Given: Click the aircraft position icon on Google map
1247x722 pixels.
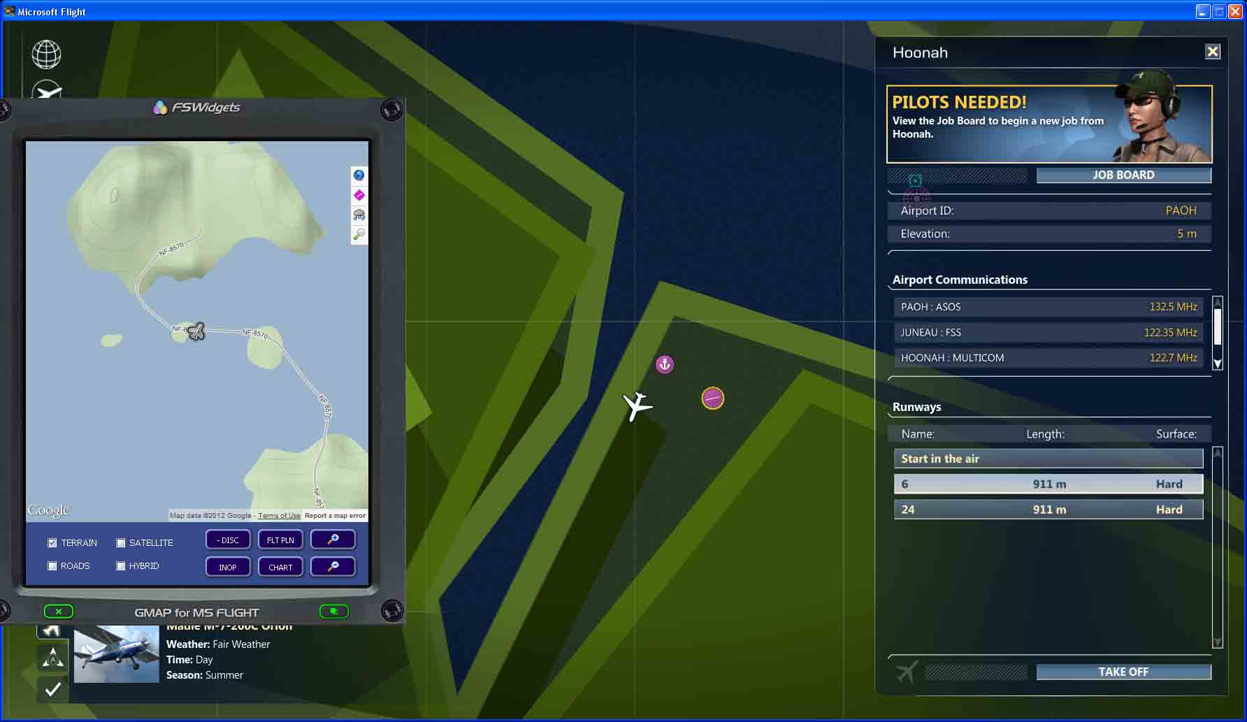Looking at the screenshot, I should [196, 331].
